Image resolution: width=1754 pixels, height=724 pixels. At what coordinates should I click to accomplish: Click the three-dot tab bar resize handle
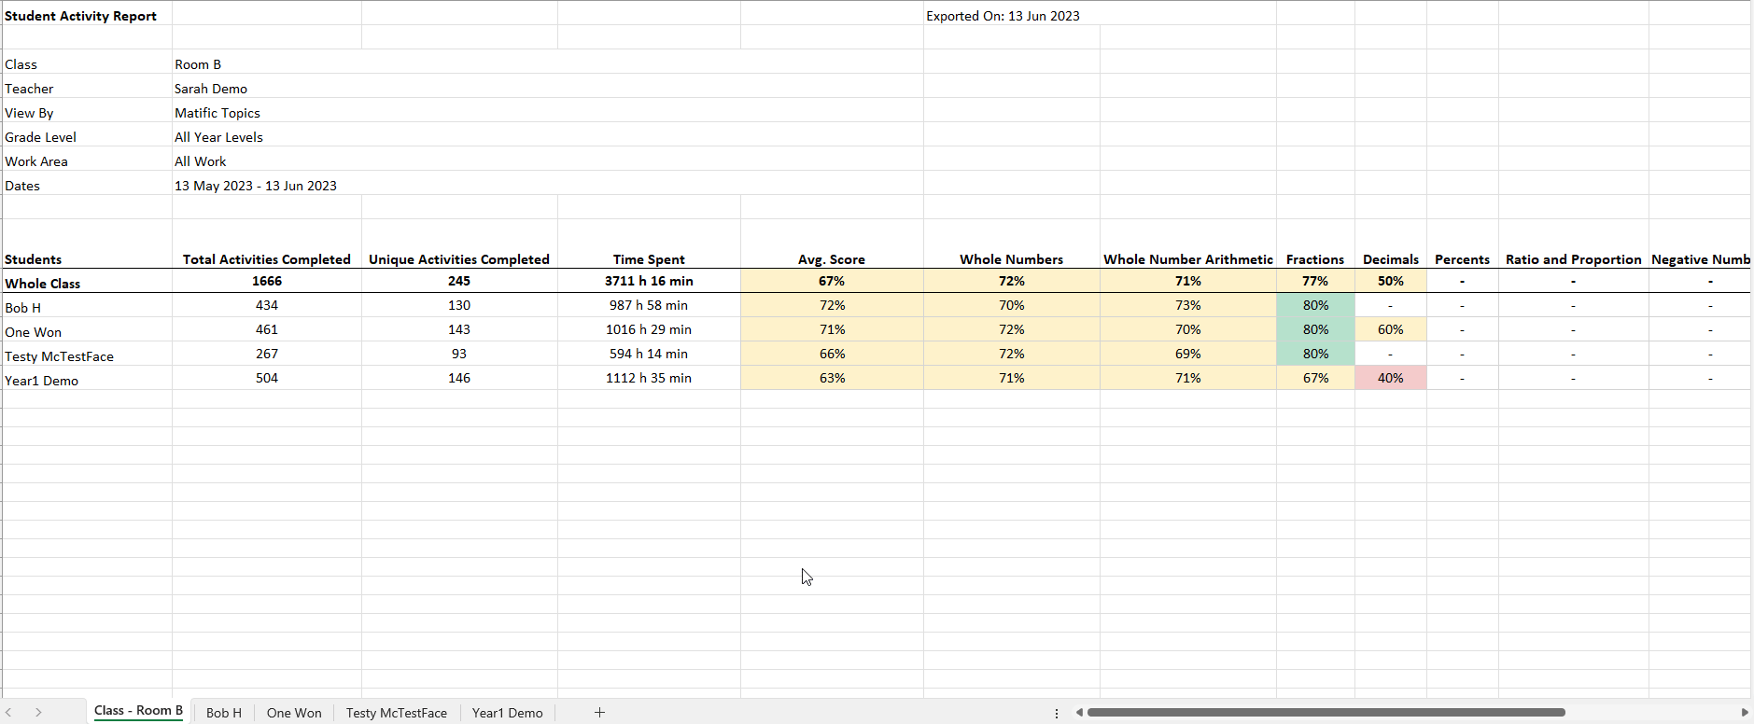click(1057, 713)
